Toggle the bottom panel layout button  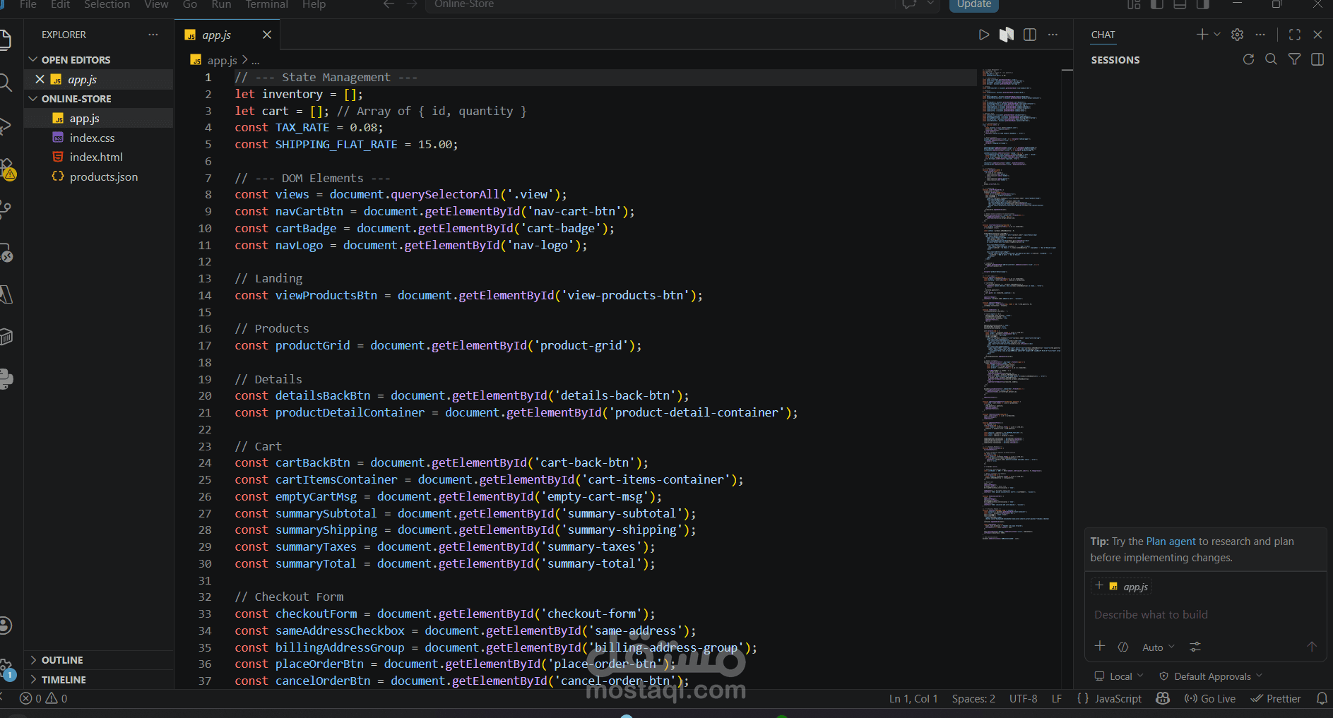(x=1180, y=4)
